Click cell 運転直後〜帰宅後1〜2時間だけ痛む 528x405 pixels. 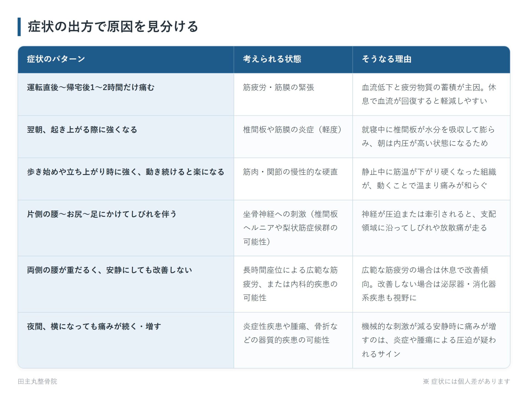pos(126,94)
